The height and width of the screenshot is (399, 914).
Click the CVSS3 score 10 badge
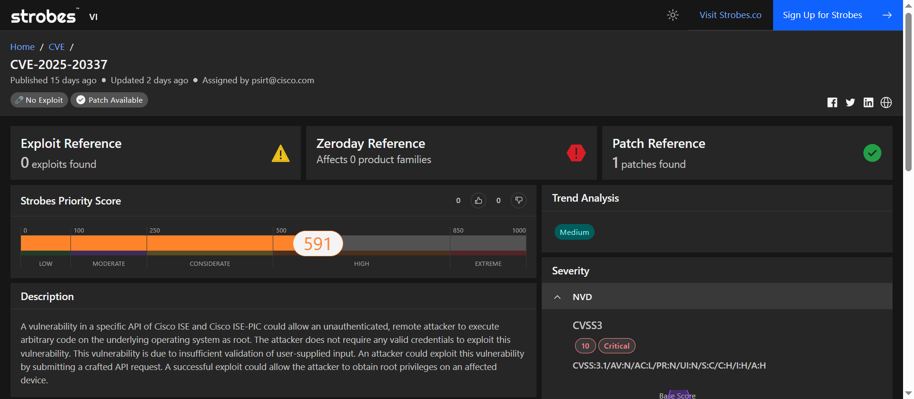pyautogui.click(x=585, y=346)
